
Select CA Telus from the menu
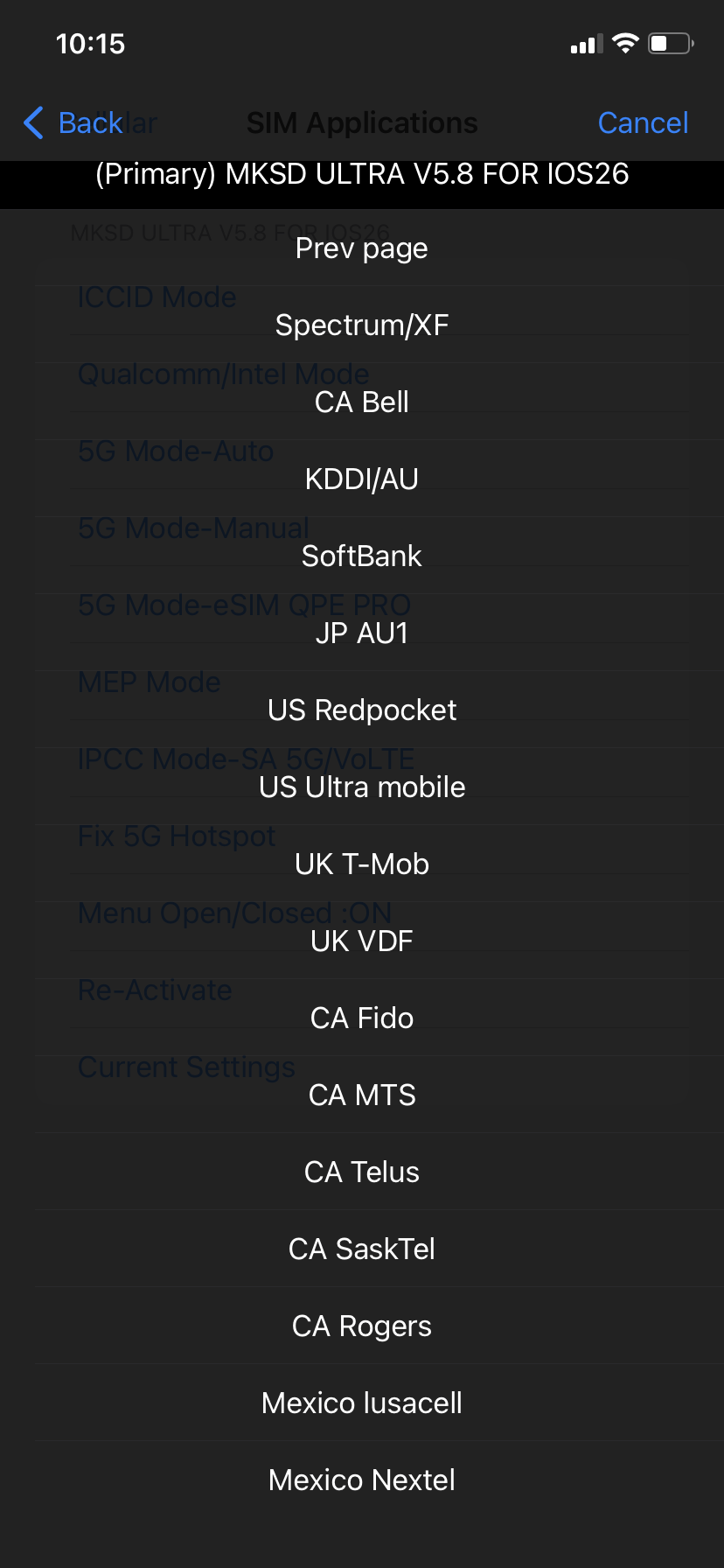[361, 1172]
